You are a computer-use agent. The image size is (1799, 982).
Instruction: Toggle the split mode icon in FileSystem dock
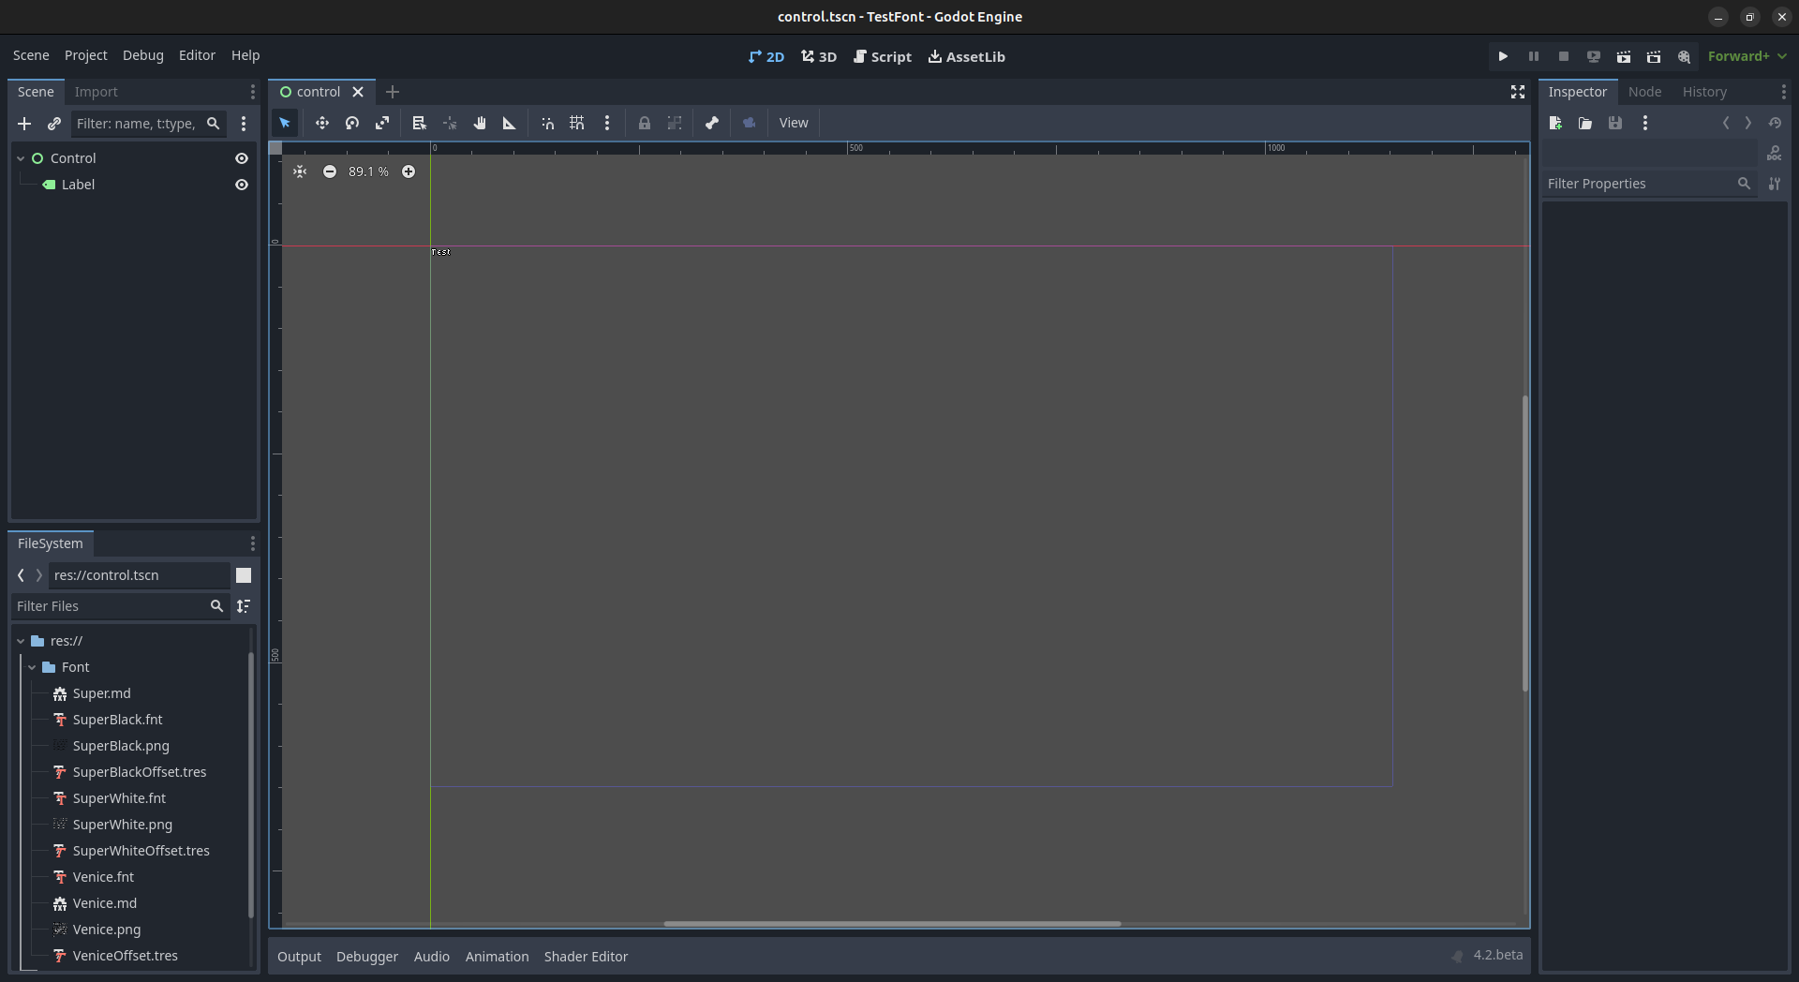(x=244, y=575)
